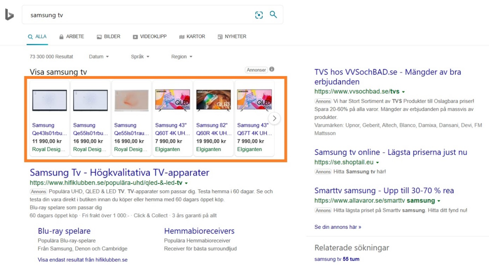Open TVS hos VVSochBAD.se ad title
Screen dimensions: 489x266
click(388, 77)
